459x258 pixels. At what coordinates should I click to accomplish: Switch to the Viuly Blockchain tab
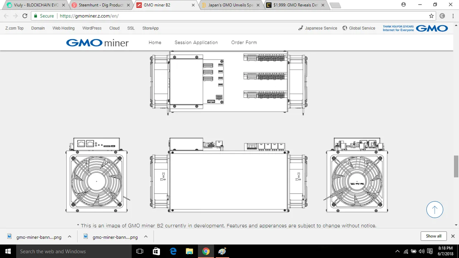click(32, 5)
